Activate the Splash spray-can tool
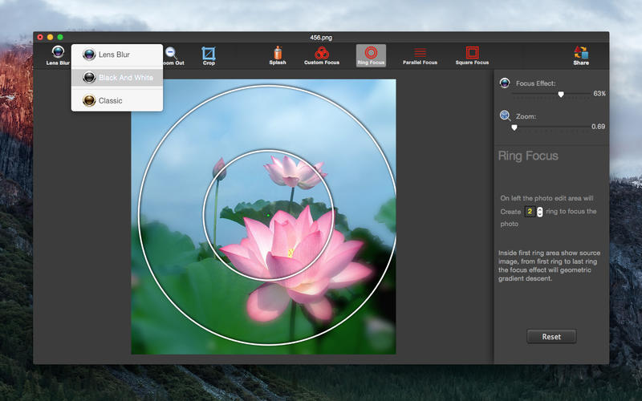The width and height of the screenshot is (642, 401). point(278,55)
